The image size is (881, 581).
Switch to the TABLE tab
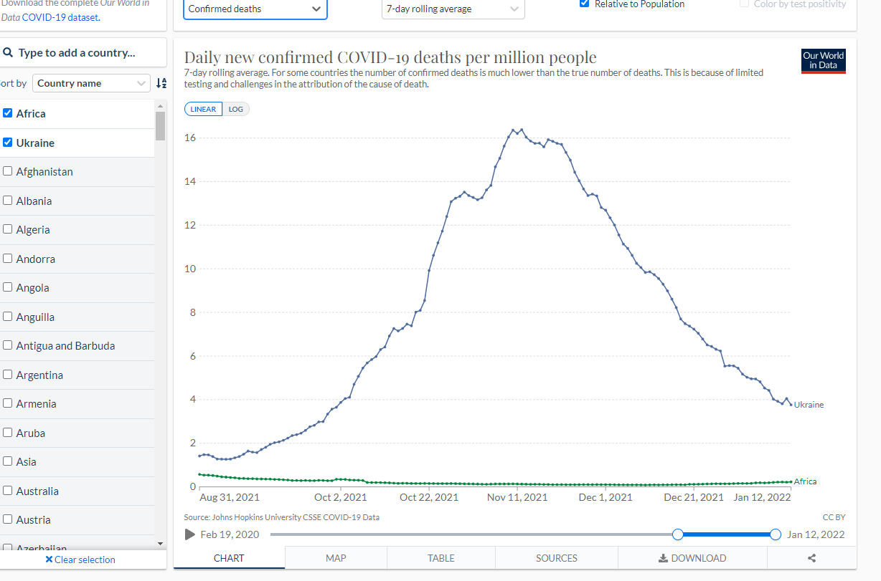(441, 558)
